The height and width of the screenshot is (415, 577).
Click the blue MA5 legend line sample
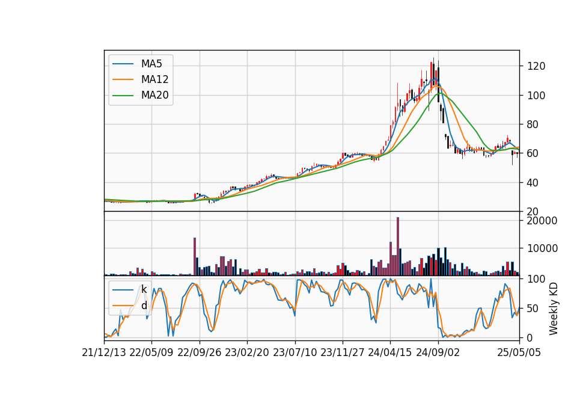(123, 64)
